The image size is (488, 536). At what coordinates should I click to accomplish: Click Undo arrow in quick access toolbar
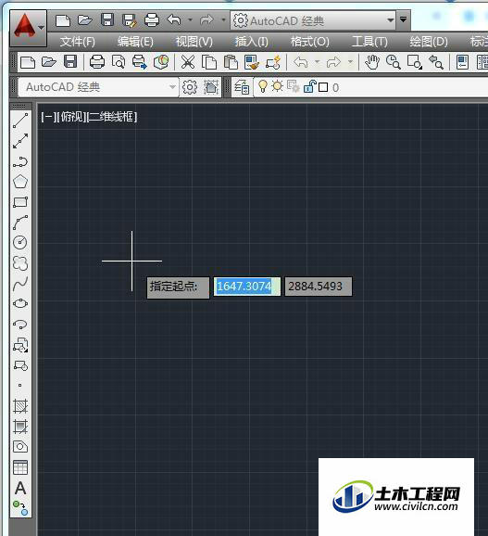174,19
